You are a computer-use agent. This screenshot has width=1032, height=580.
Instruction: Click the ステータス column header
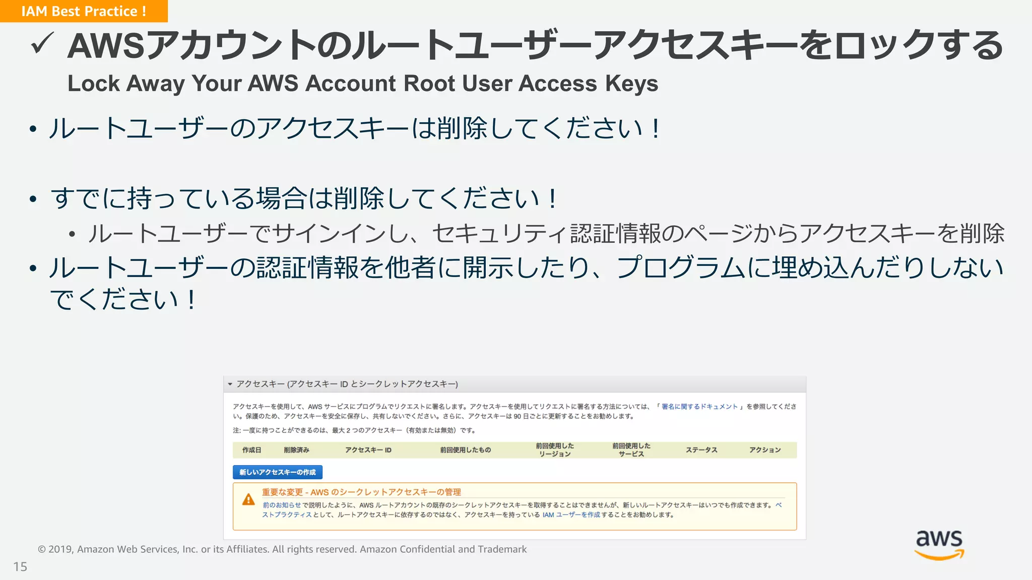[701, 450]
